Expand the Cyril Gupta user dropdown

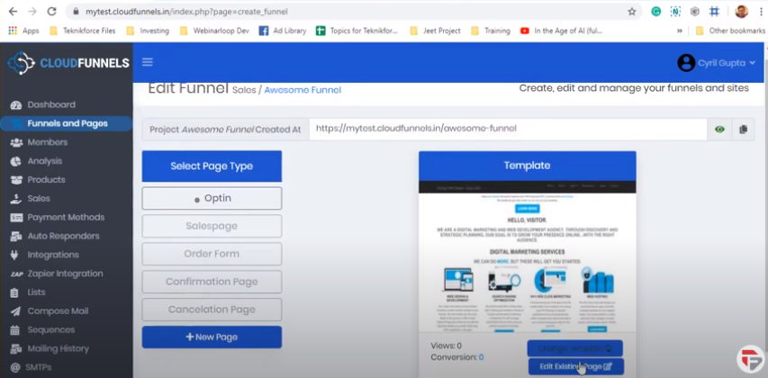click(x=717, y=62)
